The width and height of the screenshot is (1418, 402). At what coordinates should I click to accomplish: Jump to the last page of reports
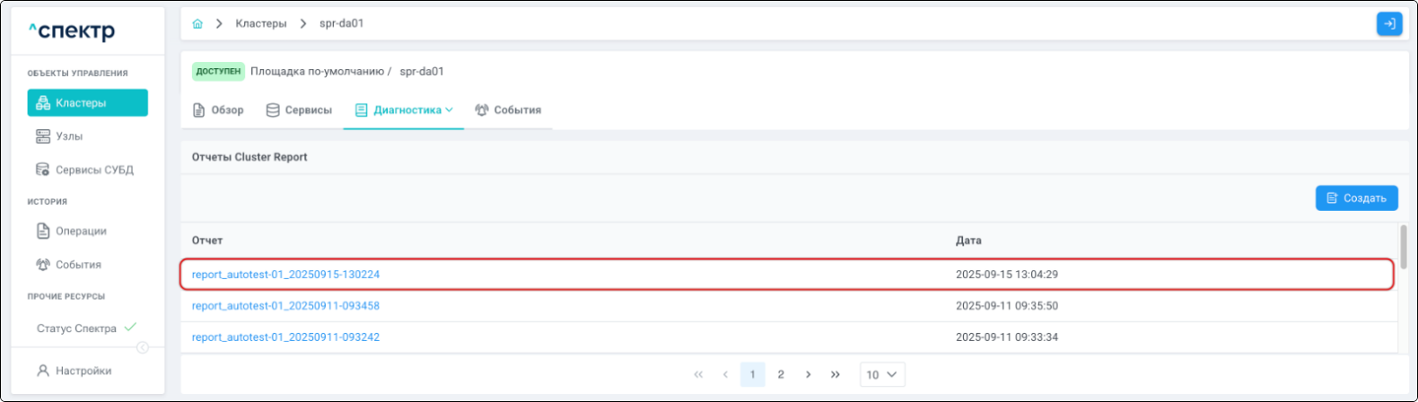836,374
